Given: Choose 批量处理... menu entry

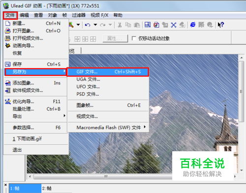Looking at the screenshot, I should (36, 109).
